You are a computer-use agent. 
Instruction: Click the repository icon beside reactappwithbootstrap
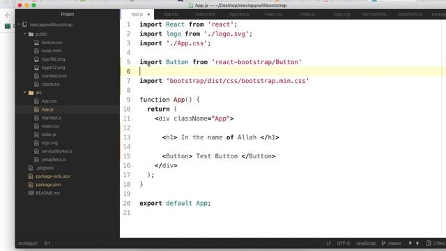25,24
